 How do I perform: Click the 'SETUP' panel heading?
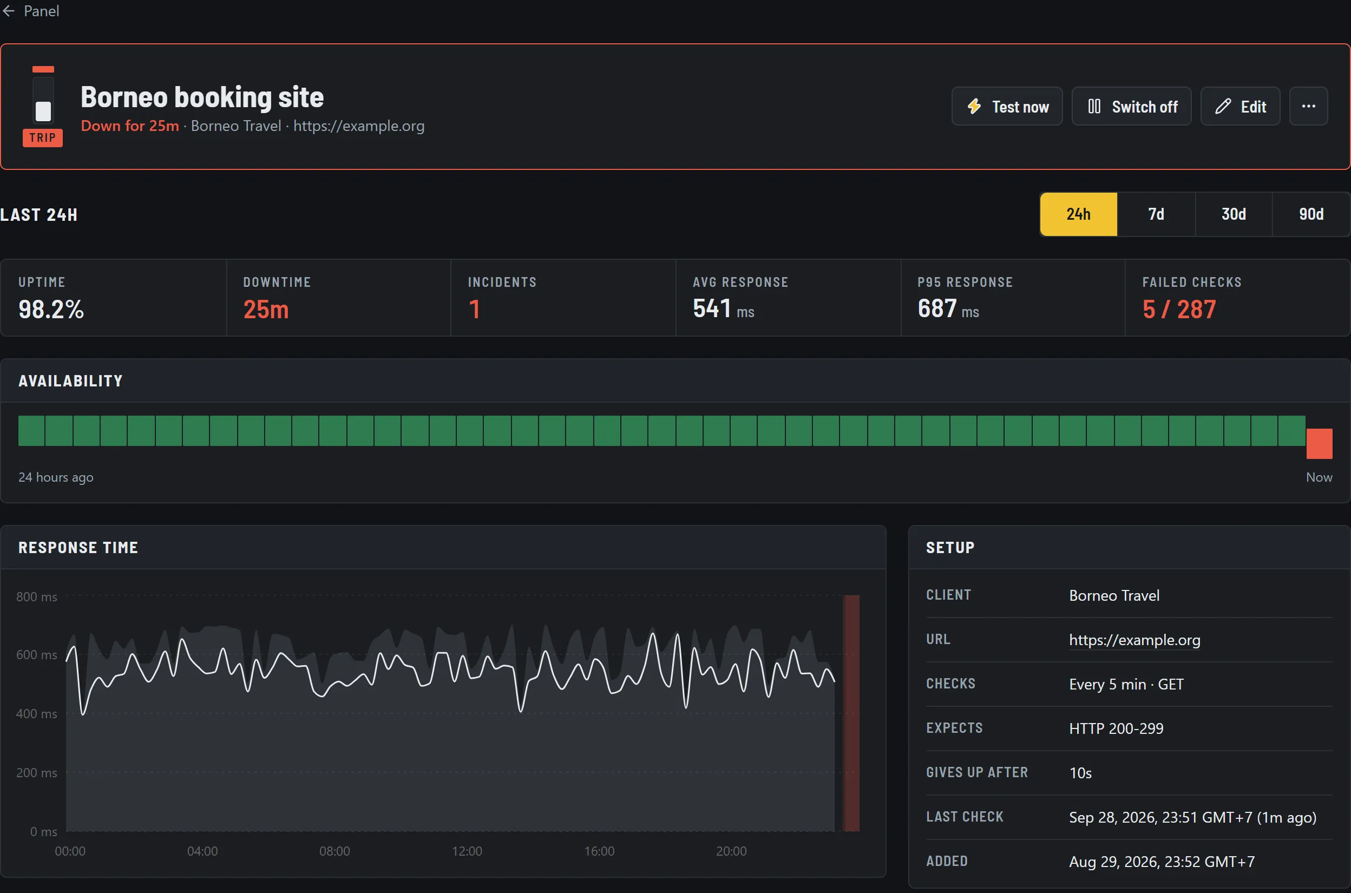click(x=950, y=547)
